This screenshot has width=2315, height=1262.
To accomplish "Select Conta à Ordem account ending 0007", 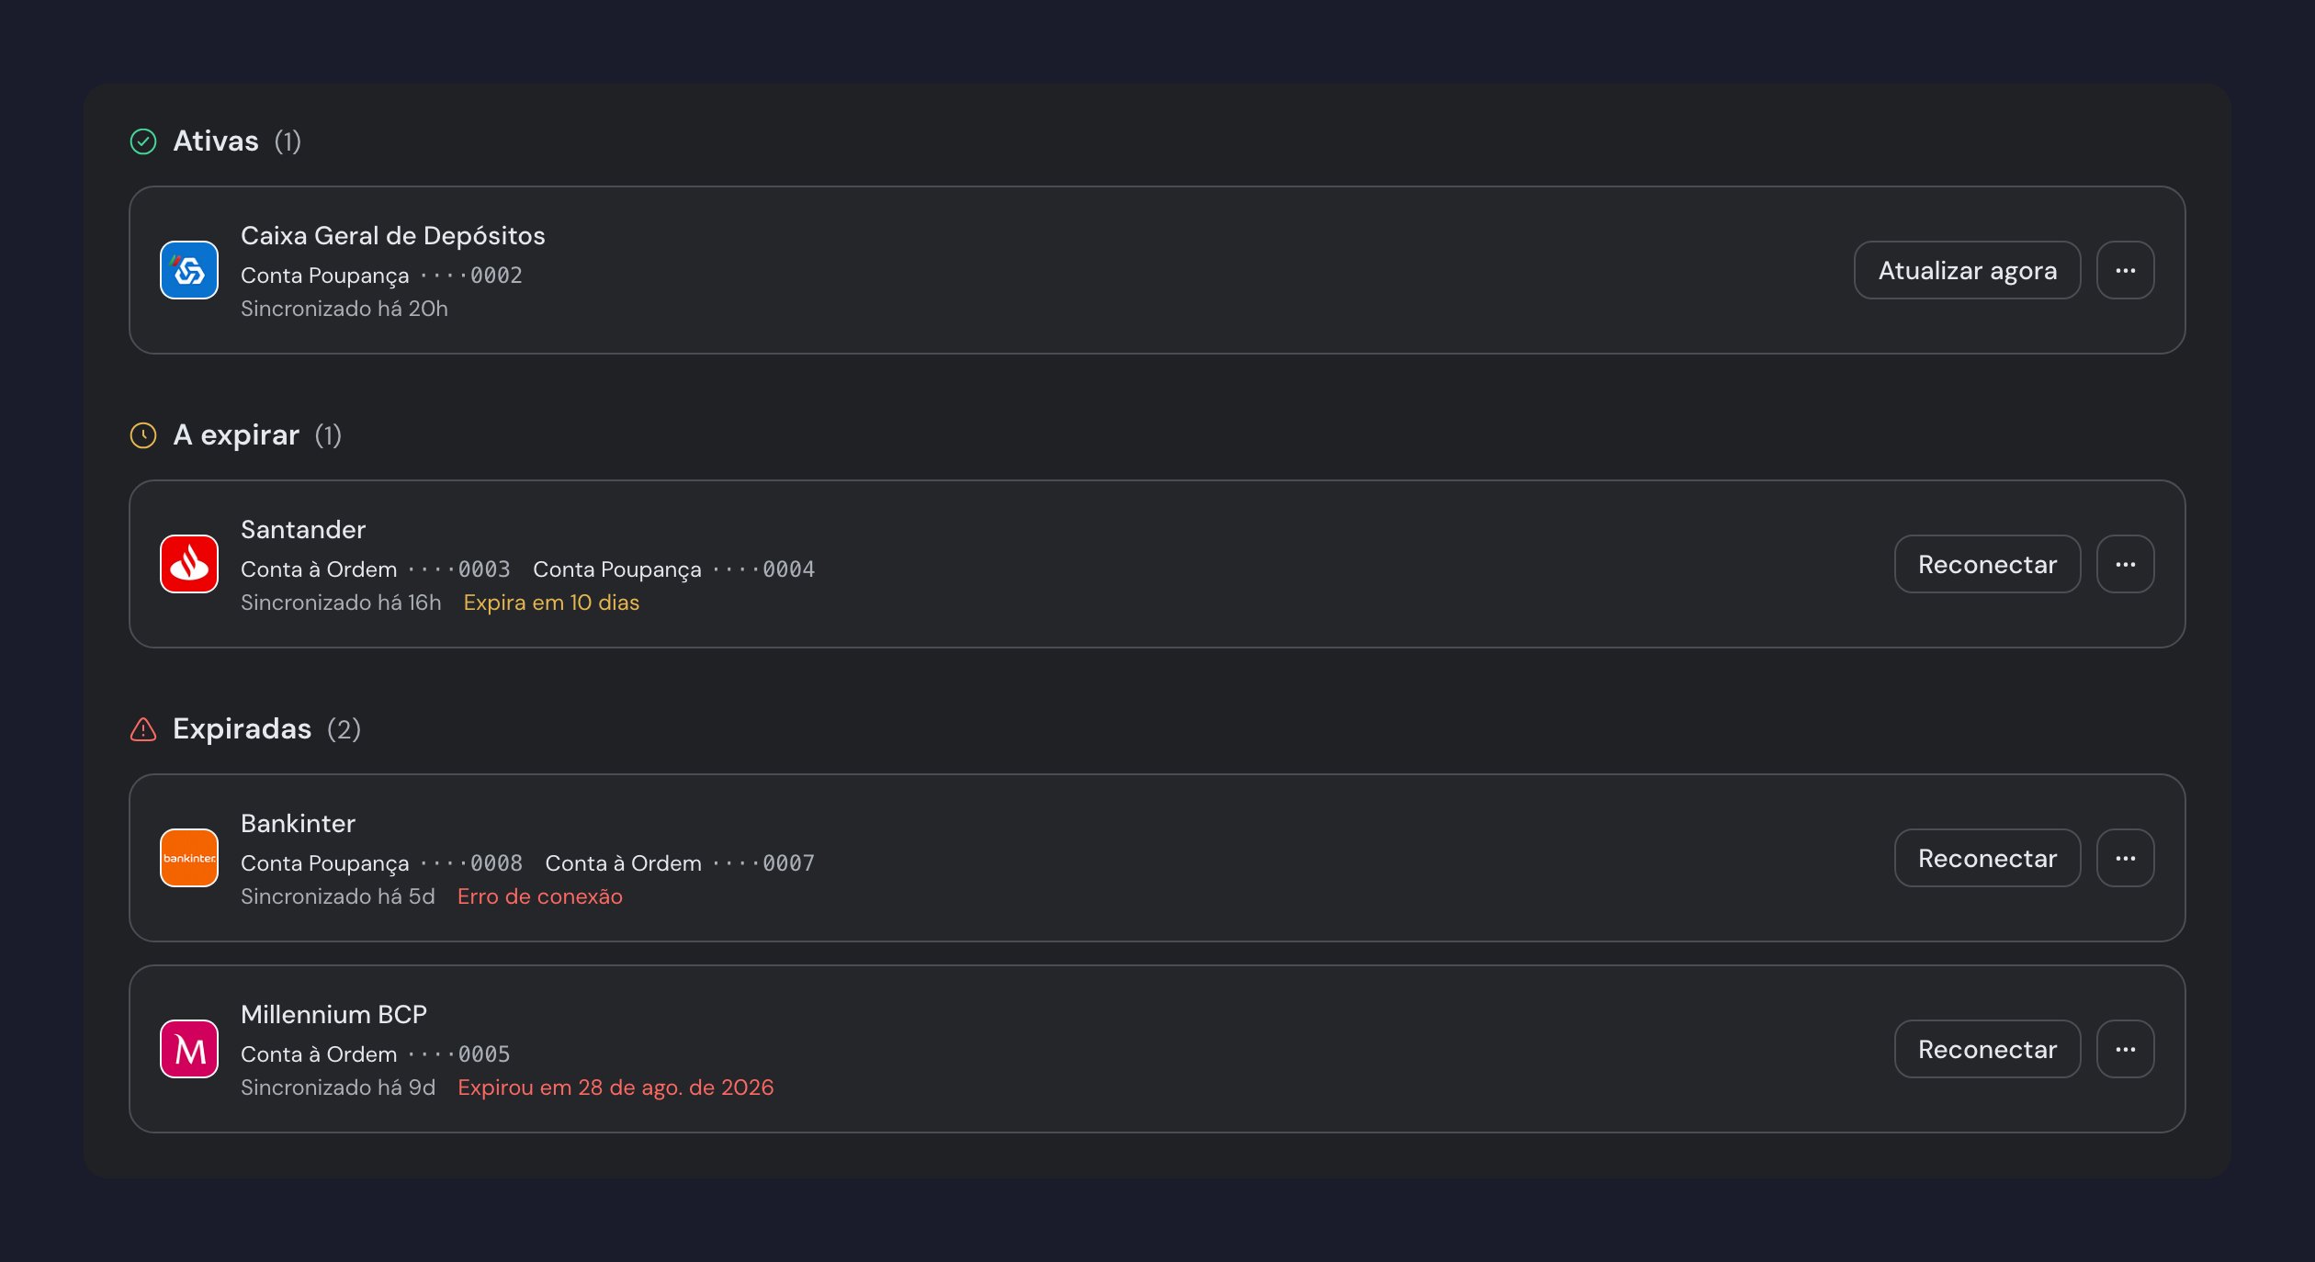I will pyautogui.click(x=680, y=863).
